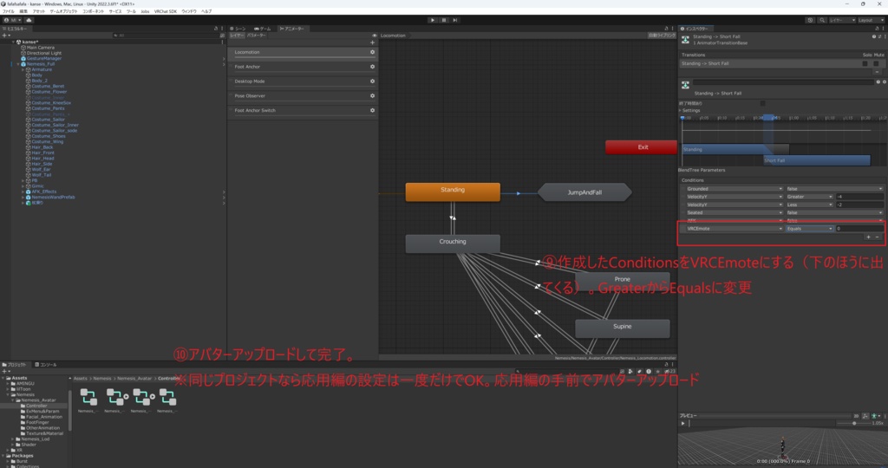Open the help icon in the Inspector header
888x468 pixels.
[x=874, y=36]
